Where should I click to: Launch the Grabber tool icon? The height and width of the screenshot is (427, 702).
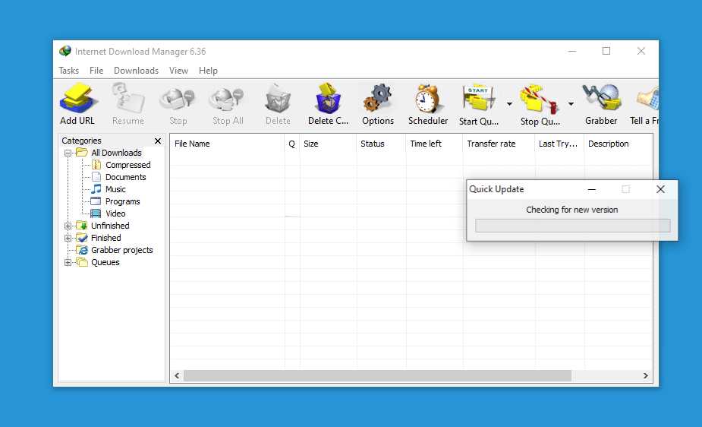pyautogui.click(x=601, y=96)
